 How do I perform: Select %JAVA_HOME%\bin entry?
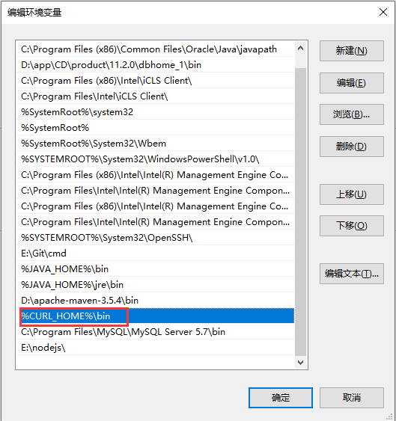(155, 269)
